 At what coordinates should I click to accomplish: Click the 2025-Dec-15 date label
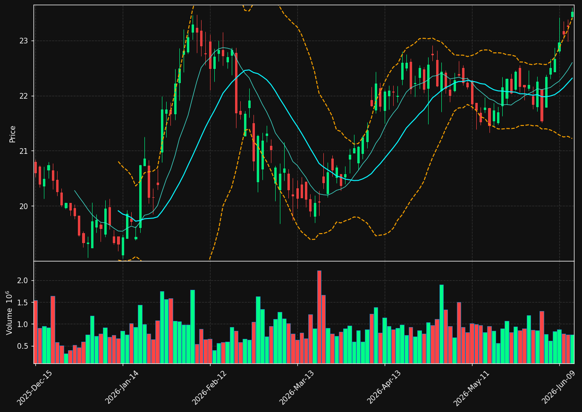34,387
